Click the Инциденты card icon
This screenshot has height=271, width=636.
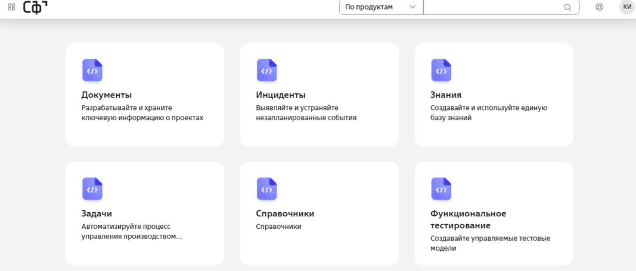coord(266,71)
